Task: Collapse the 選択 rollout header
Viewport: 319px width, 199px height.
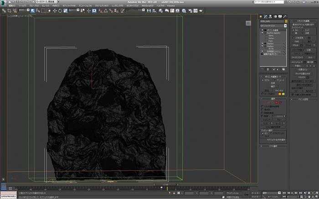Action: 273,99
